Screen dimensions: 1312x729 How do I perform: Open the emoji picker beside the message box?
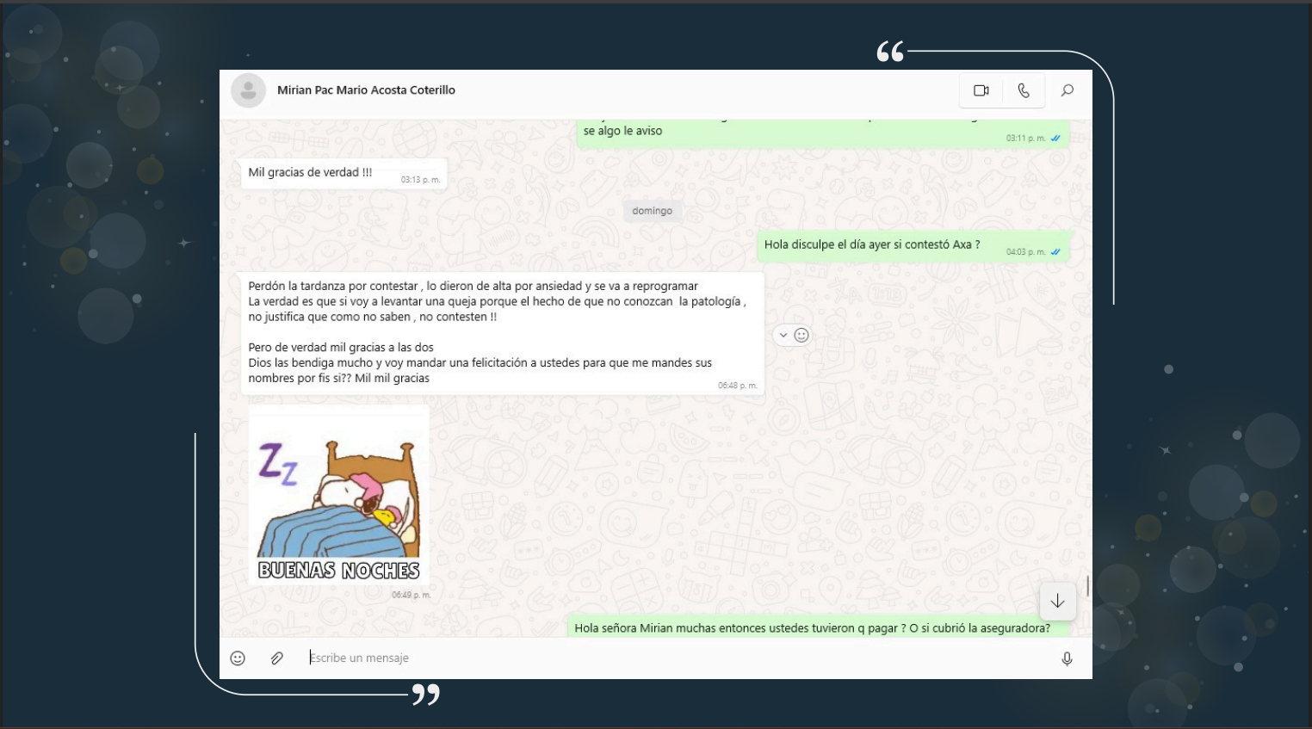point(238,658)
